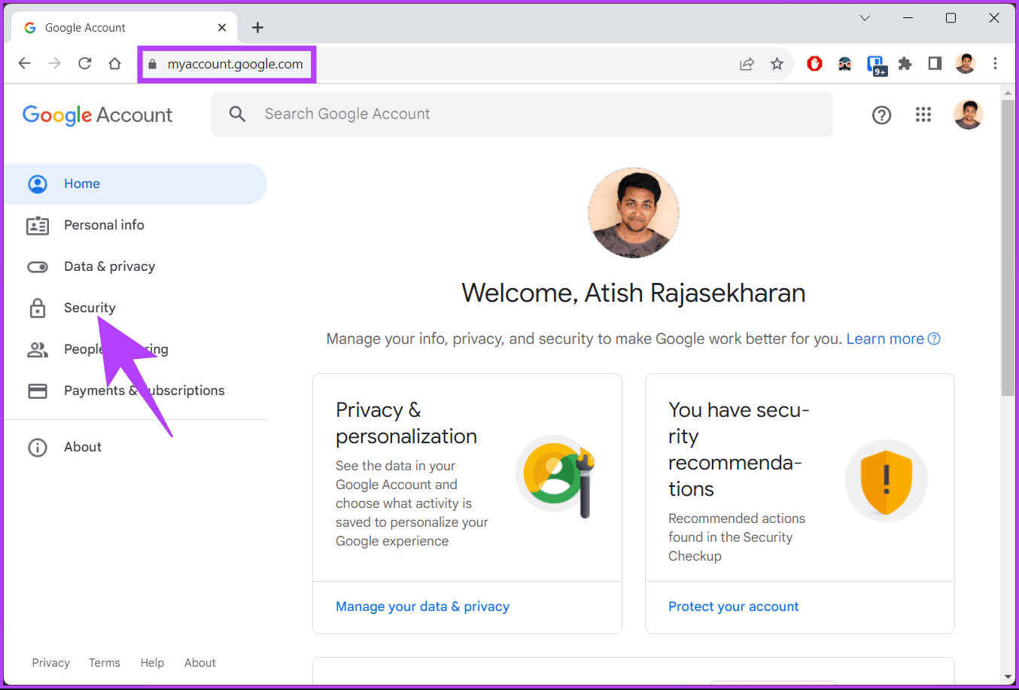Open About in the sidebar

pos(135,447)
